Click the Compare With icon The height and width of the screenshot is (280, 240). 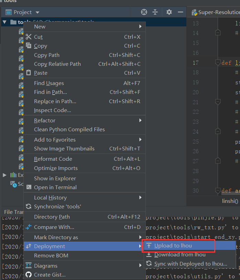29,227
